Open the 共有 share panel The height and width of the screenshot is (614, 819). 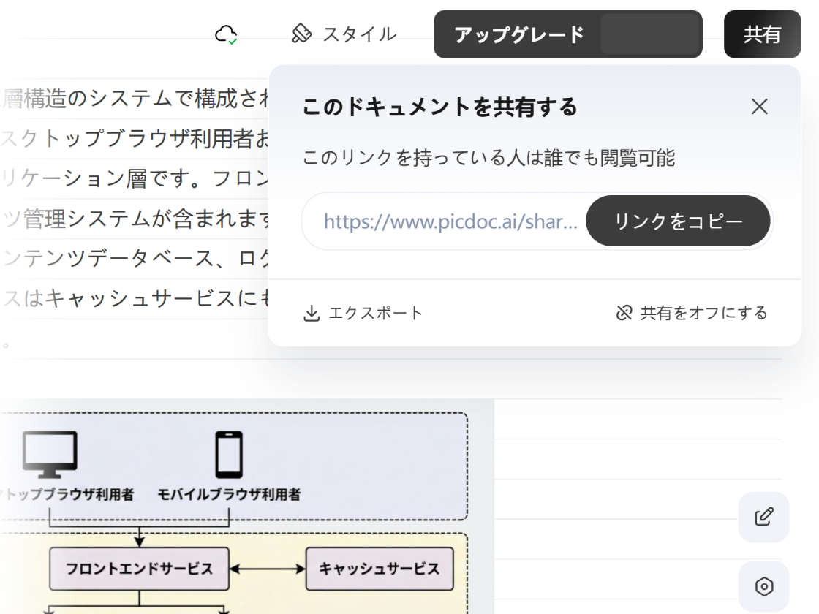click(x=763, y=34)
